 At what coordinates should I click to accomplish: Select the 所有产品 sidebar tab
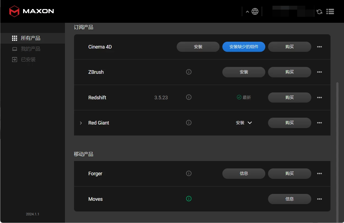(x=32, y=38)
